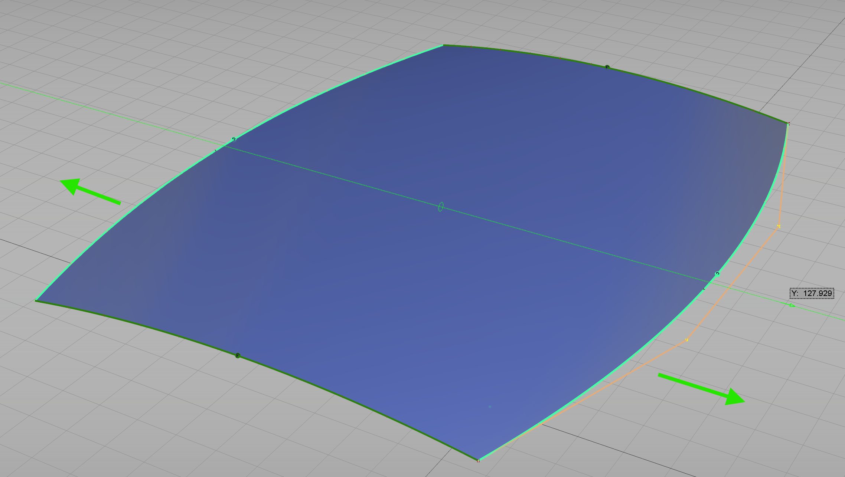Viewport: 845px width, 477px height.
Task: Click the dotted center line crossing the surface
Action: pos(334,177)
